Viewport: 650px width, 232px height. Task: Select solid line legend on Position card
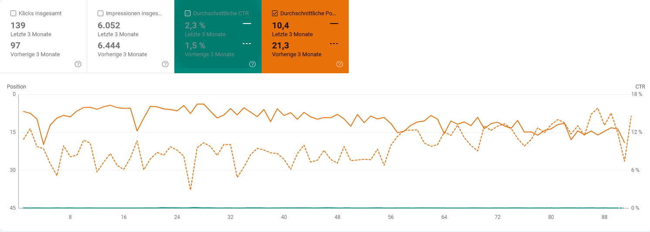tap(334, 24)
